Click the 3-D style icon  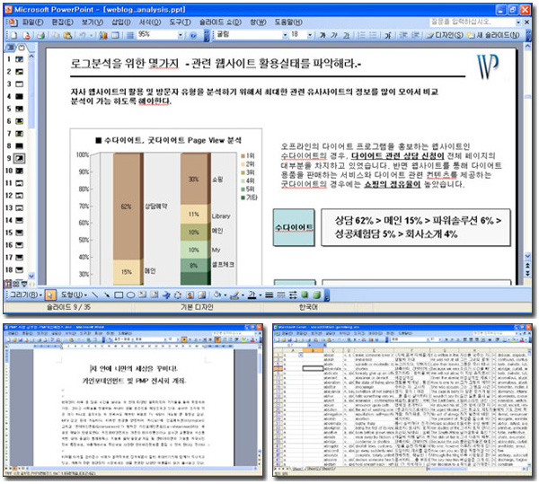click(x=316, y=295)
